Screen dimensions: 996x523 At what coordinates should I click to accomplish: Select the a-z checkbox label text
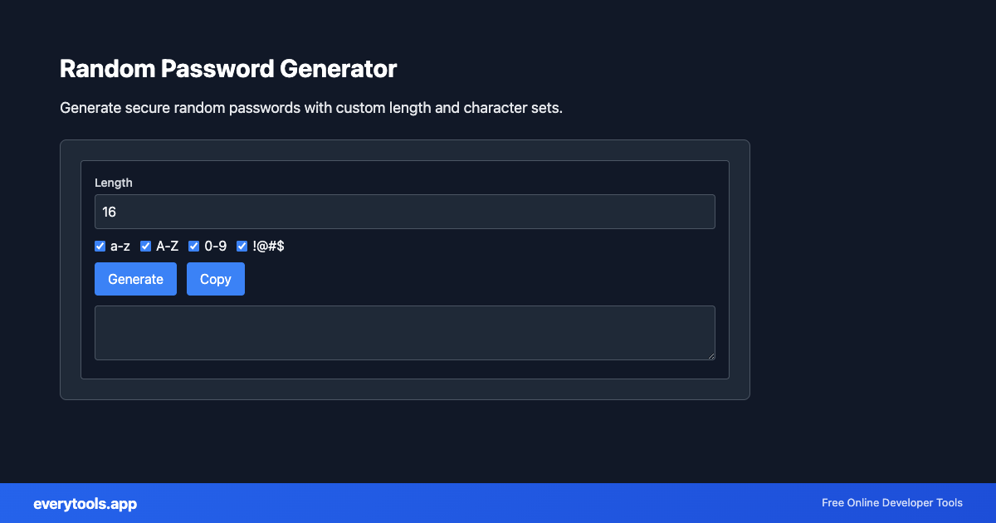pyautogui.click(x=120, y=246)
